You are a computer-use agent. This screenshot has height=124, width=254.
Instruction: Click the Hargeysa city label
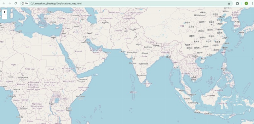(83, 79)
